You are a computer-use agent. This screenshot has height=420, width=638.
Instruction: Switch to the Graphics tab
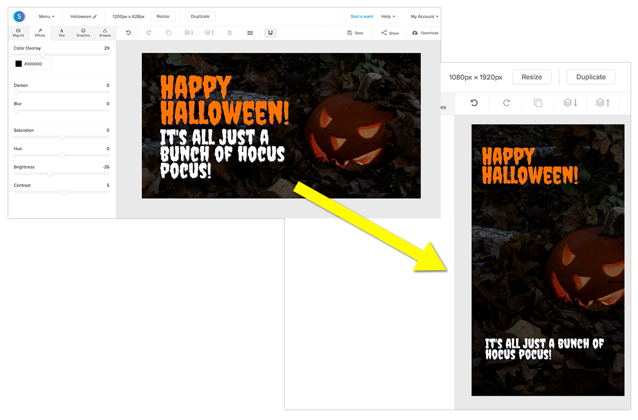click(83, 33)
